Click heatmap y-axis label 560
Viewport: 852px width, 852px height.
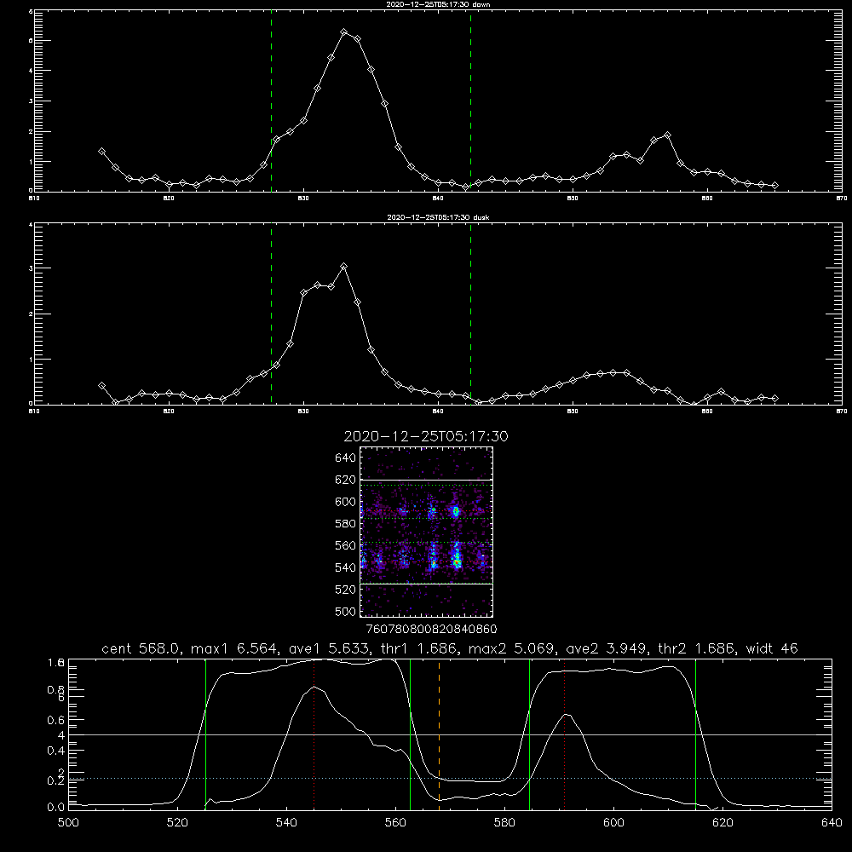click(x=346, y=545)
